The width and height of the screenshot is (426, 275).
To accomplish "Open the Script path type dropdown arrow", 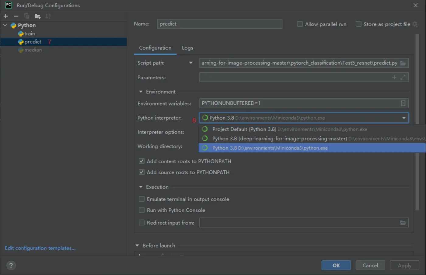I will click(191, 63).
